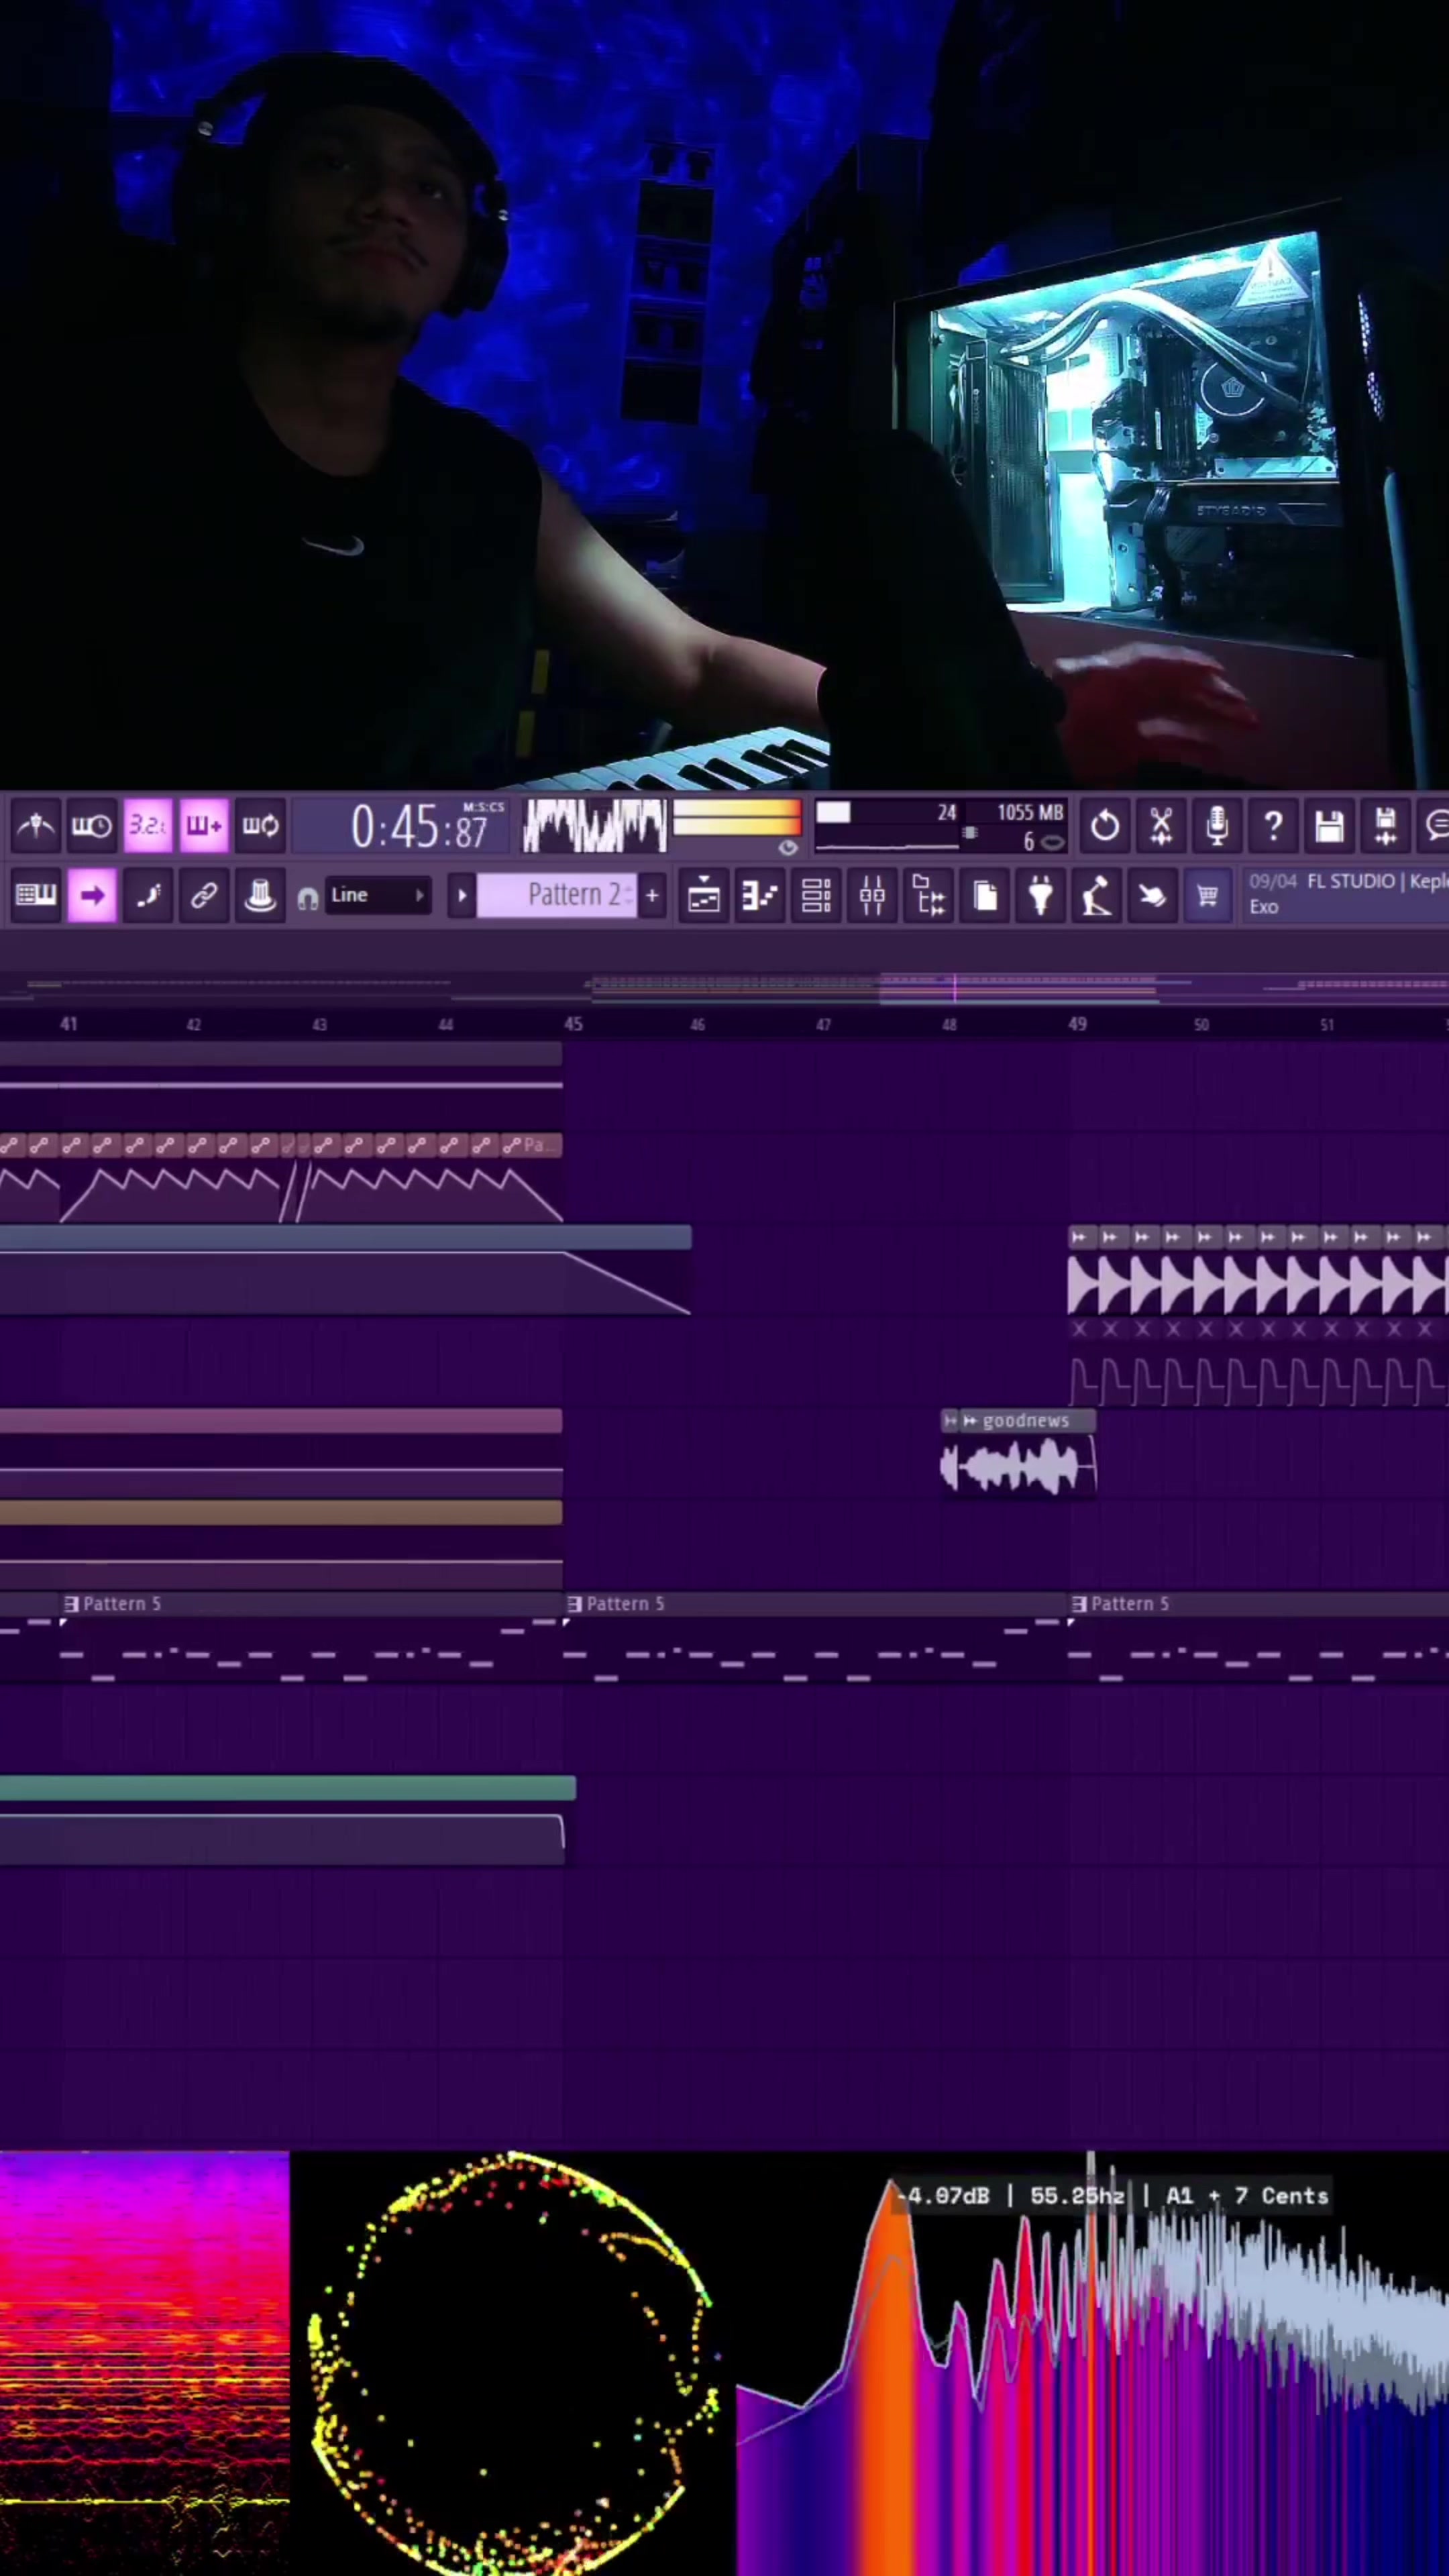Open the shopping cart content library
This screenshot has width=1449, height=2576.
(1207, 895)
